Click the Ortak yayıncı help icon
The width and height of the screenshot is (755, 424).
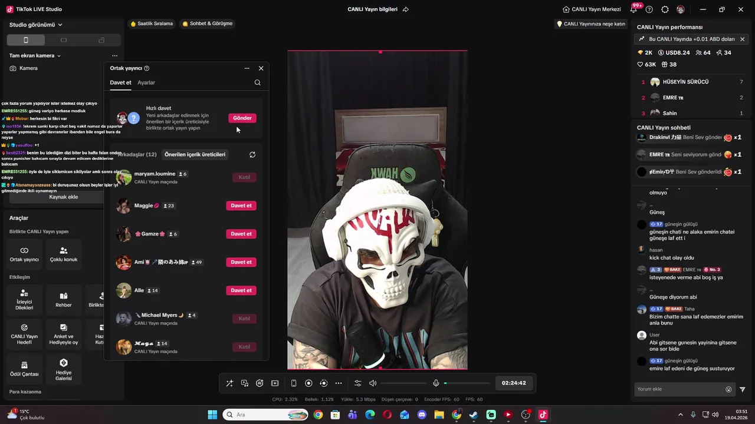tap(147, 68)
